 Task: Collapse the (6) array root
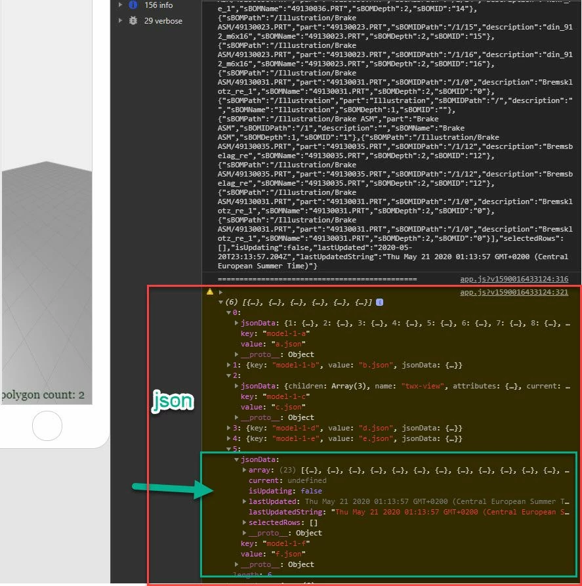coord(221,302)
